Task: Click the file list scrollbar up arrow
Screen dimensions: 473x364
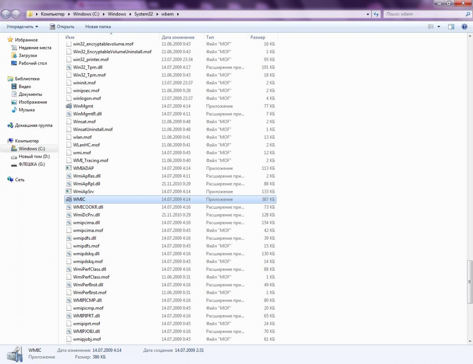Action: tap(469, 37)
